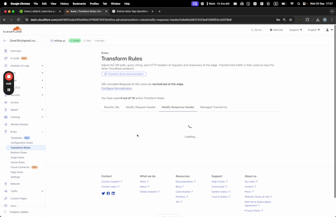The image size is (336, 217).
Task: Select the Speed section in sidebar
Action: click(x=14, y=110)
